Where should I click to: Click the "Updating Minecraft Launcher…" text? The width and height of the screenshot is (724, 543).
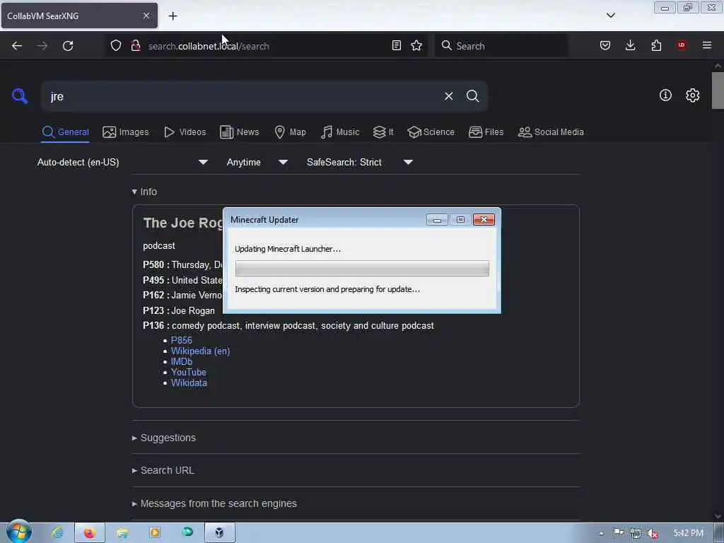(x=288, y=249)
